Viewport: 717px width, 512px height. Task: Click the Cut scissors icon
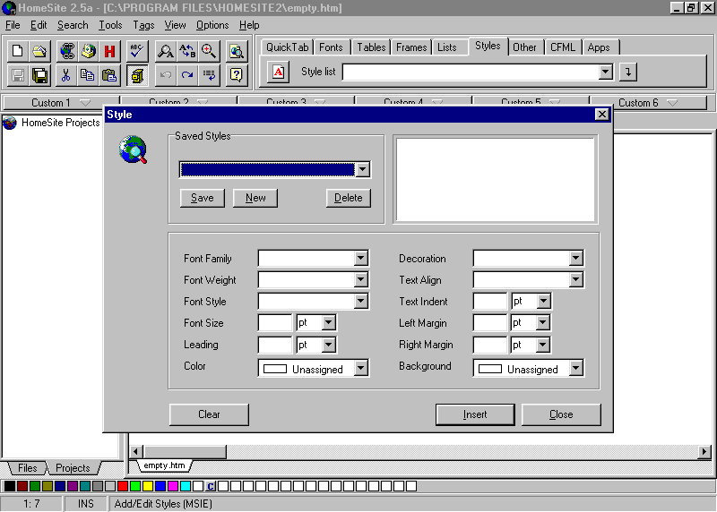(x=65, y=75)
